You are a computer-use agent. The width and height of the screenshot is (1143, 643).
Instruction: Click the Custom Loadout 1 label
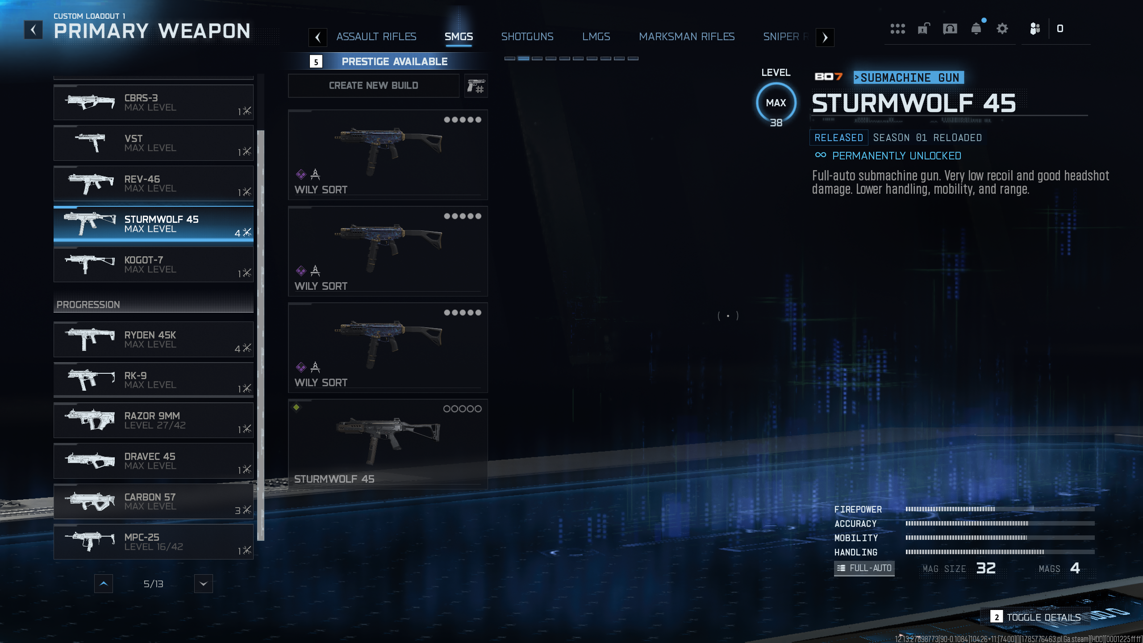coord(89,16)
